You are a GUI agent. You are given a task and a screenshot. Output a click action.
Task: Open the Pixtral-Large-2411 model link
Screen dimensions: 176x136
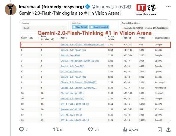pyautogui.click(x=72, y=93)
